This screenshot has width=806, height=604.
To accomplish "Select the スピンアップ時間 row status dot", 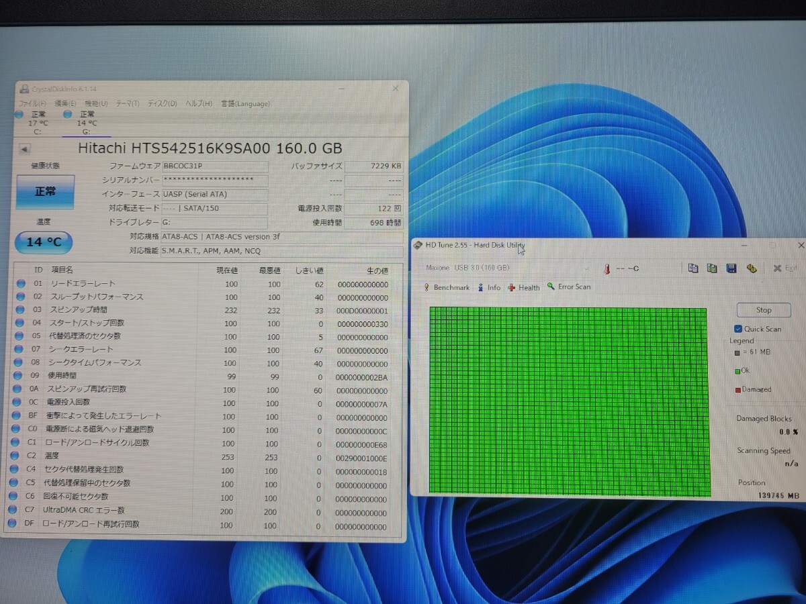I will [20, 310].
